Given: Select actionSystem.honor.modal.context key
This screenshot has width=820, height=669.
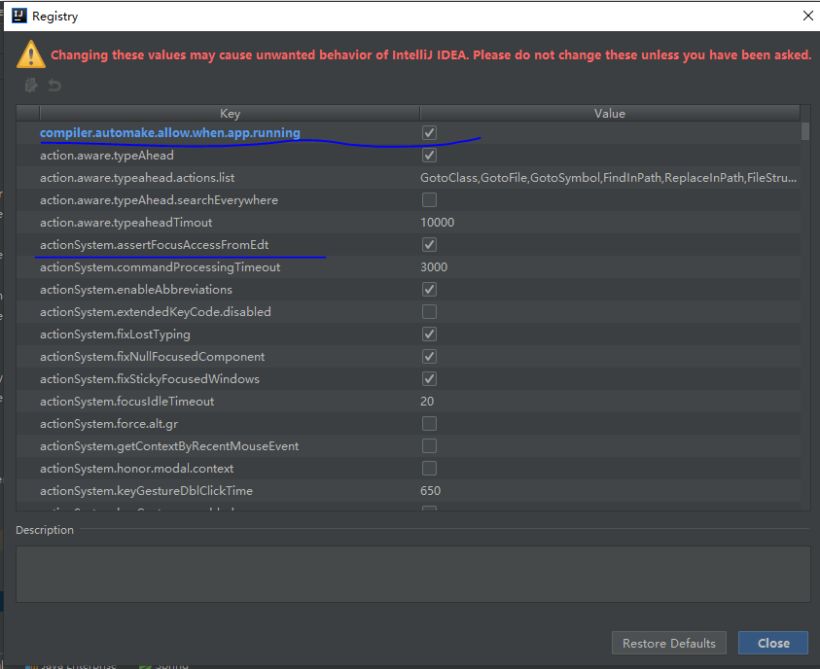Looking at the screenshot, I should point(136,469).
